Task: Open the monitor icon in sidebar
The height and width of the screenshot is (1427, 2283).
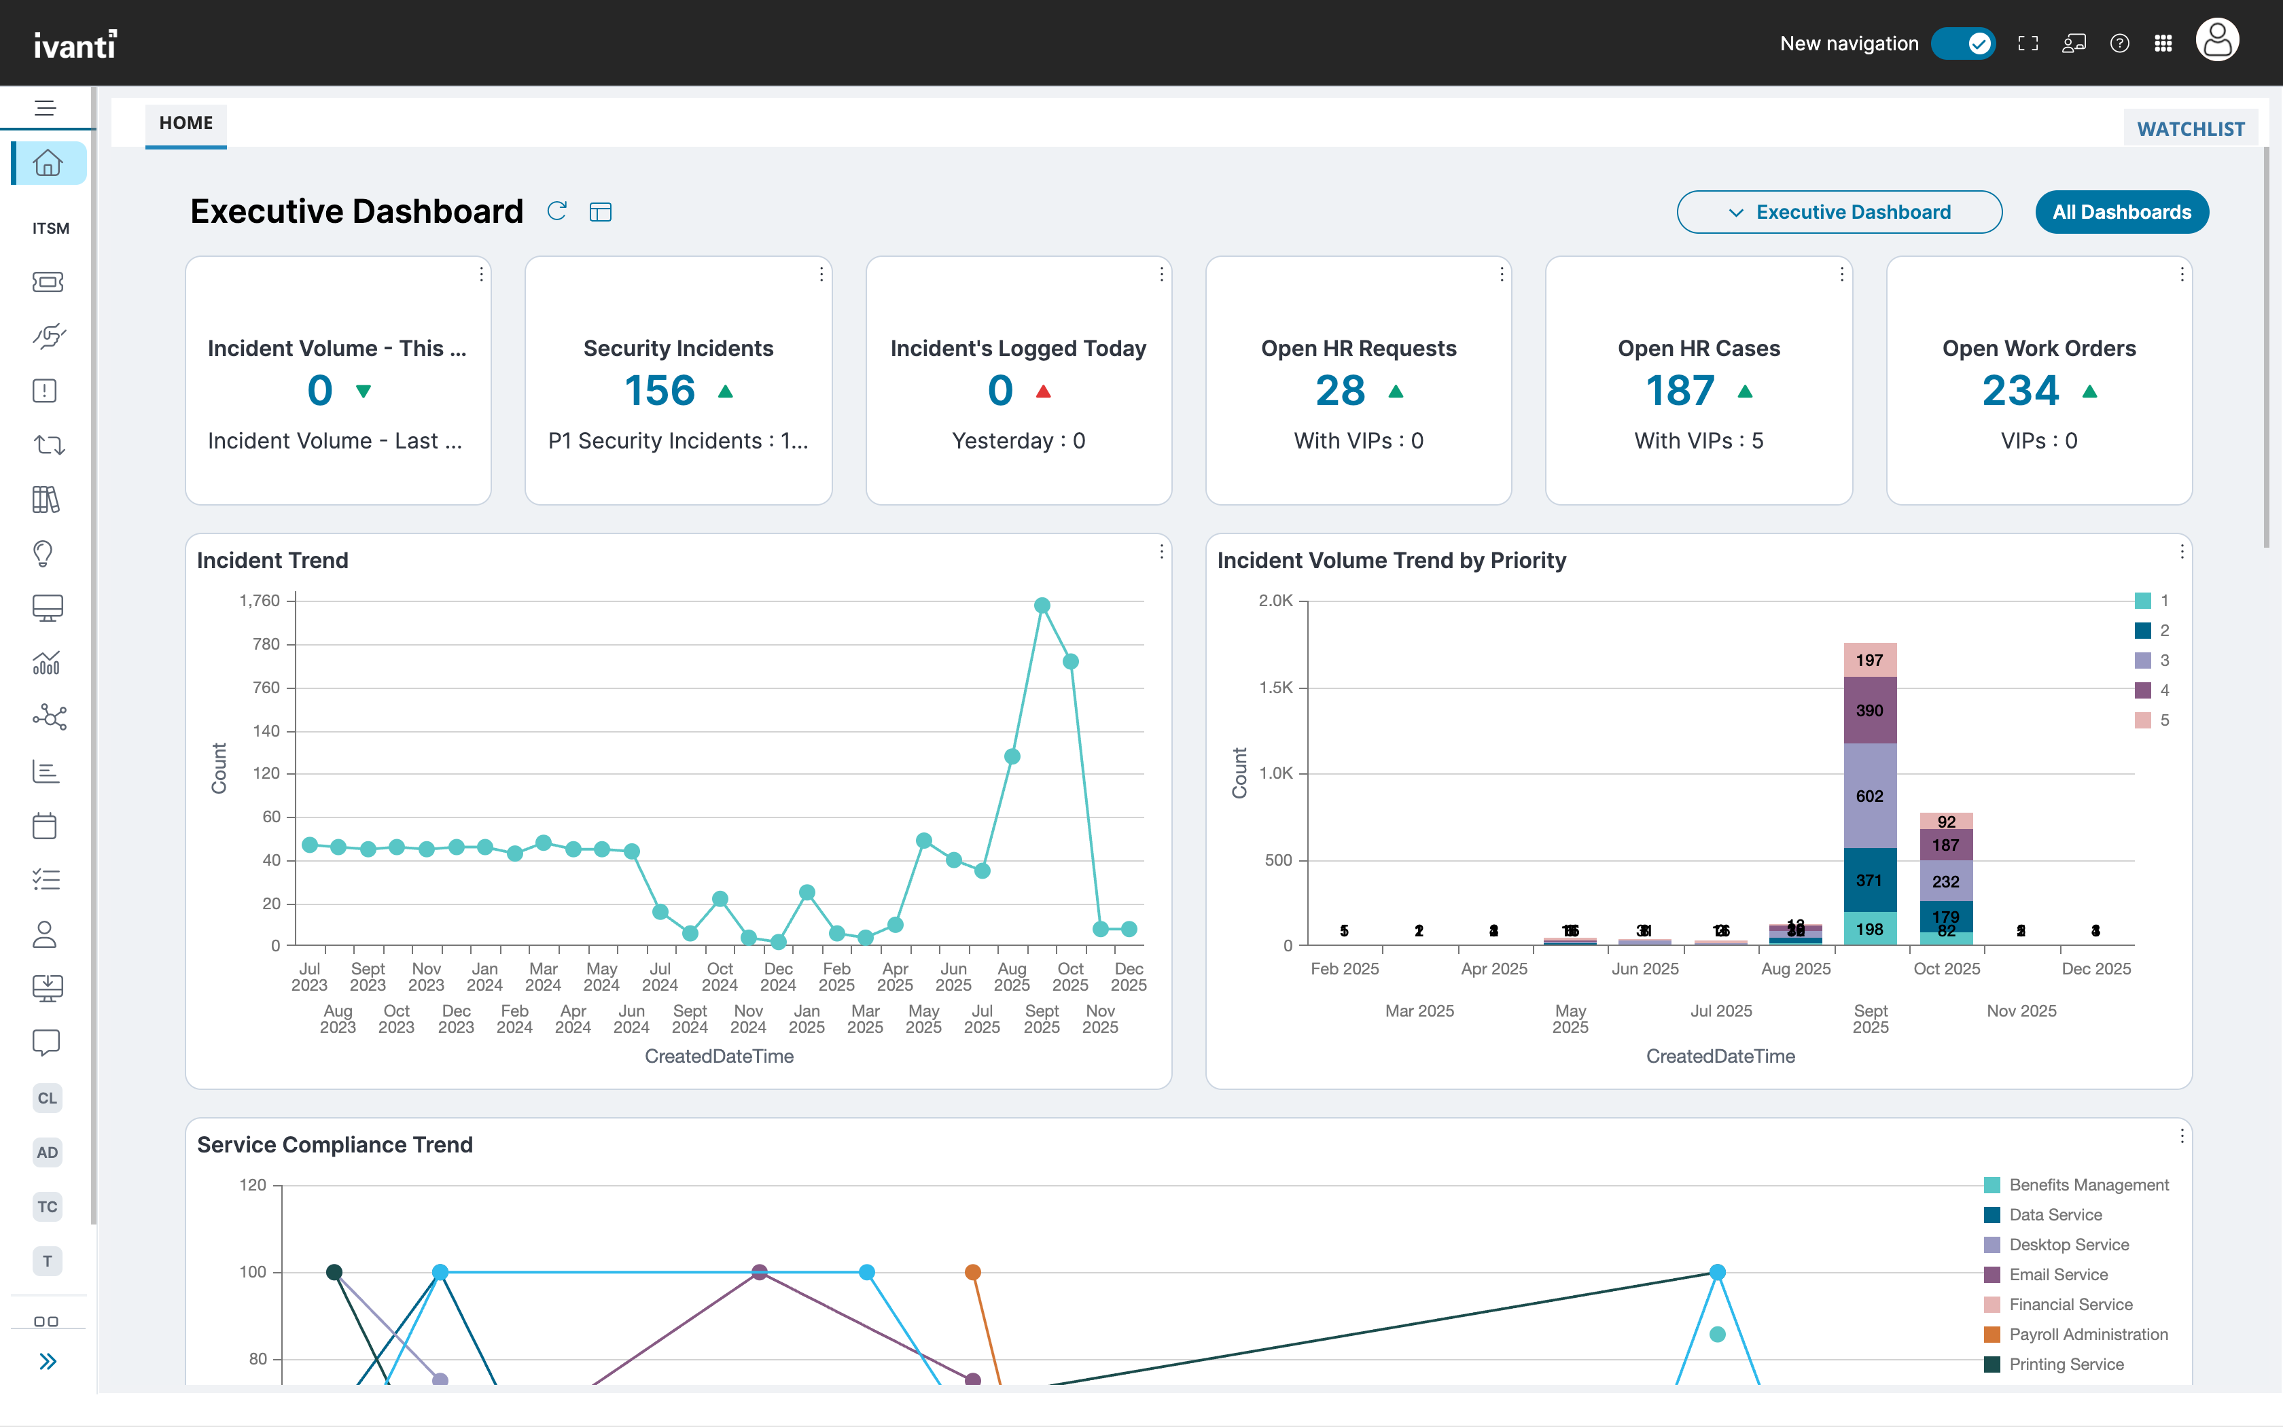Action: [47, 607]
